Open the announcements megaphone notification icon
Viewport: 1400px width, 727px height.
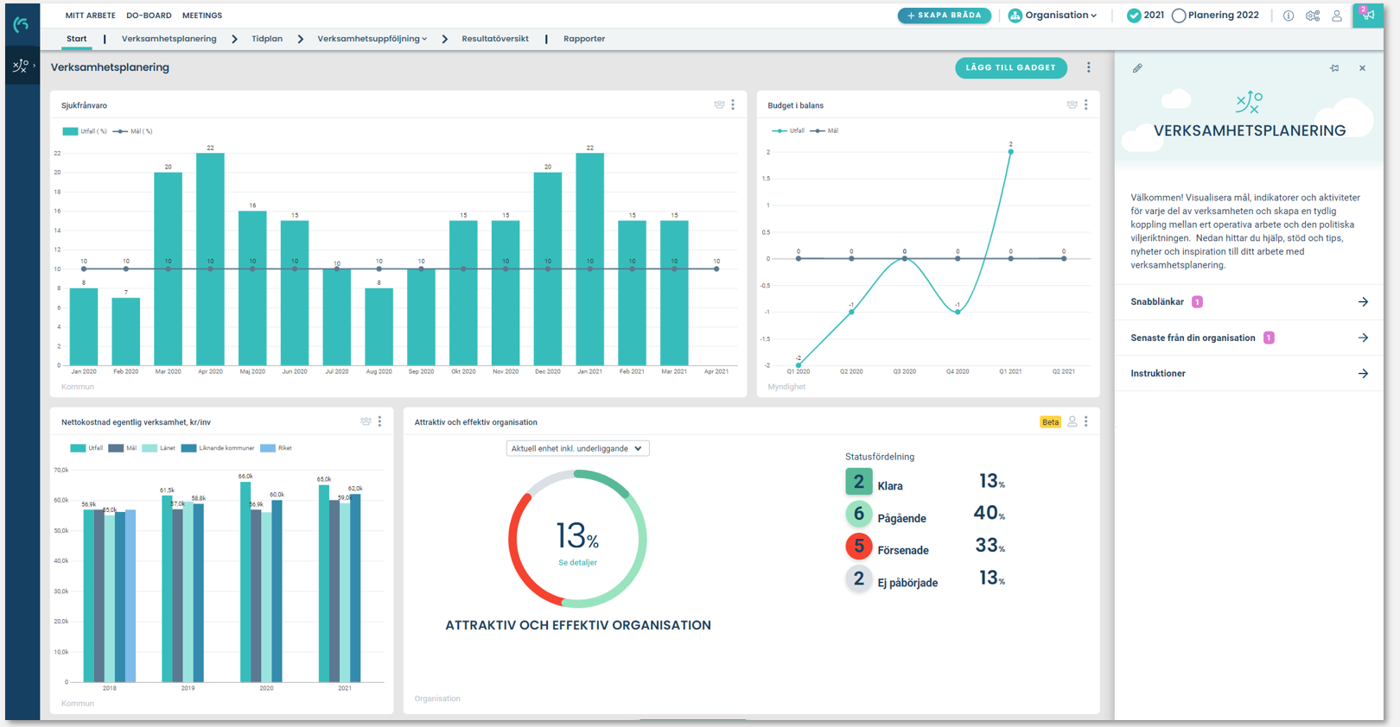1367,16
